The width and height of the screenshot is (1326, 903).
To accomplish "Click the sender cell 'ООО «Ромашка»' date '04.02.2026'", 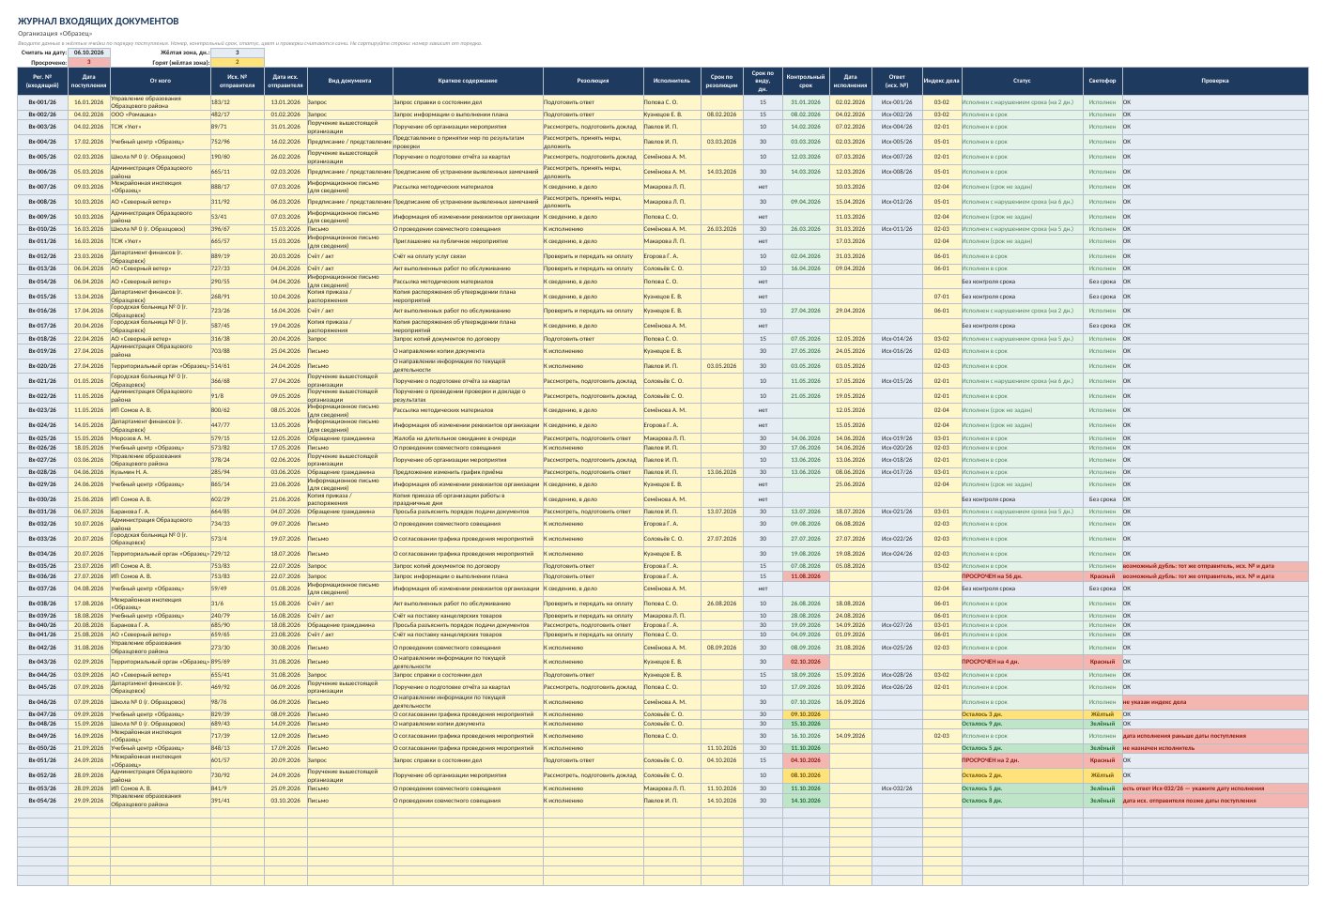I will click(89, 115).
